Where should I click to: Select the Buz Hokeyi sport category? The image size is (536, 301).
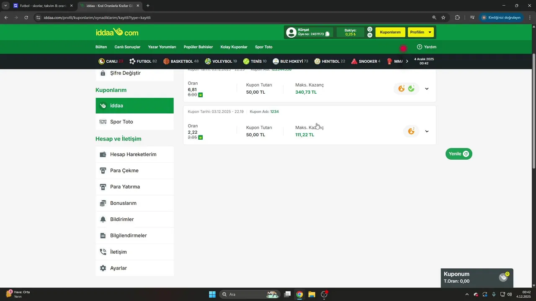(290, 61)
